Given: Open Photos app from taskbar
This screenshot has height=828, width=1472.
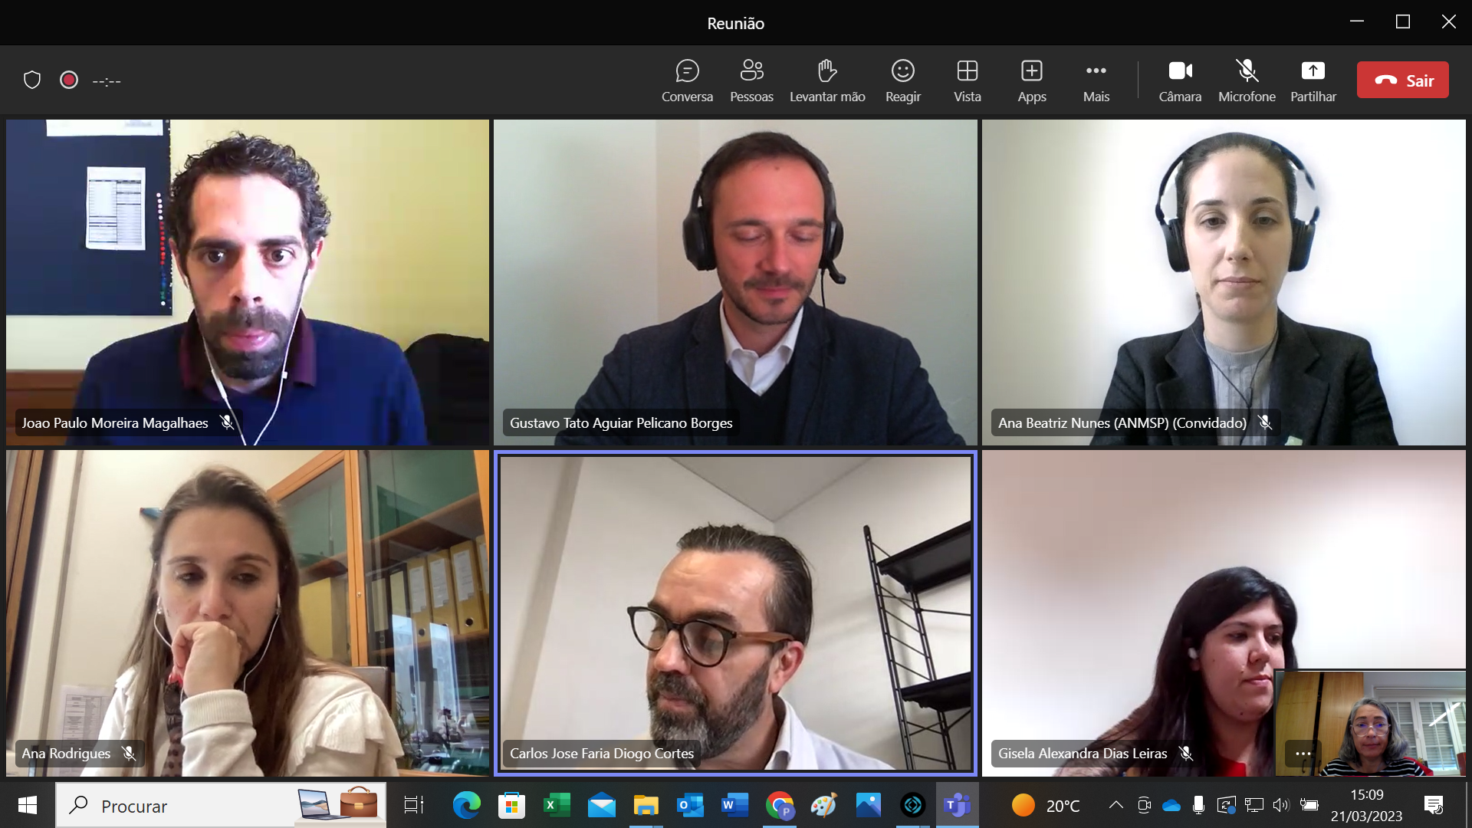Looking at the screenshot, I should point(869,805).
